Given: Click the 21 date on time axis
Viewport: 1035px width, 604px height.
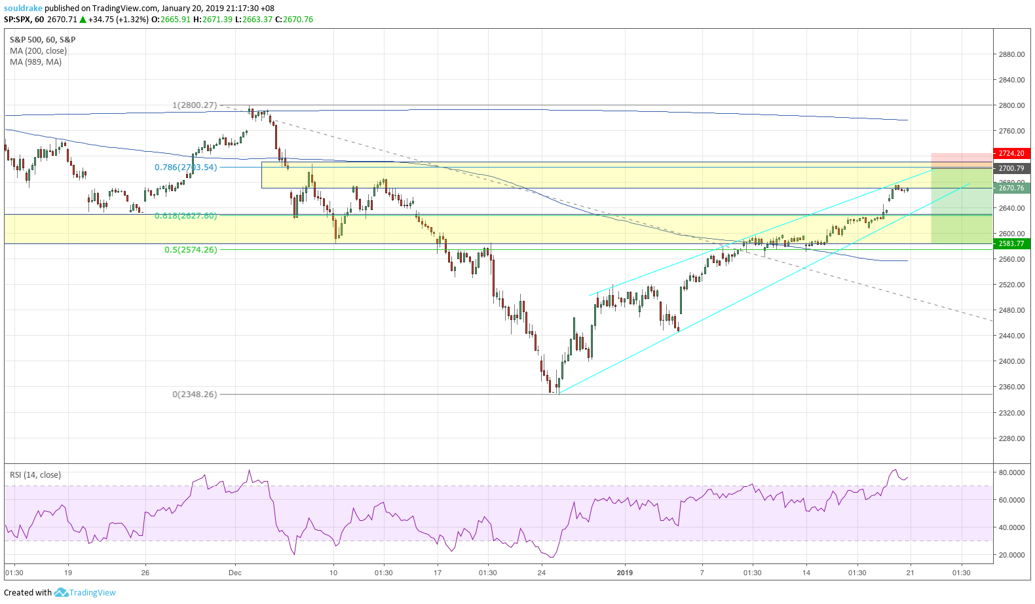Looking at the screenshot, I should click(910, 573).
